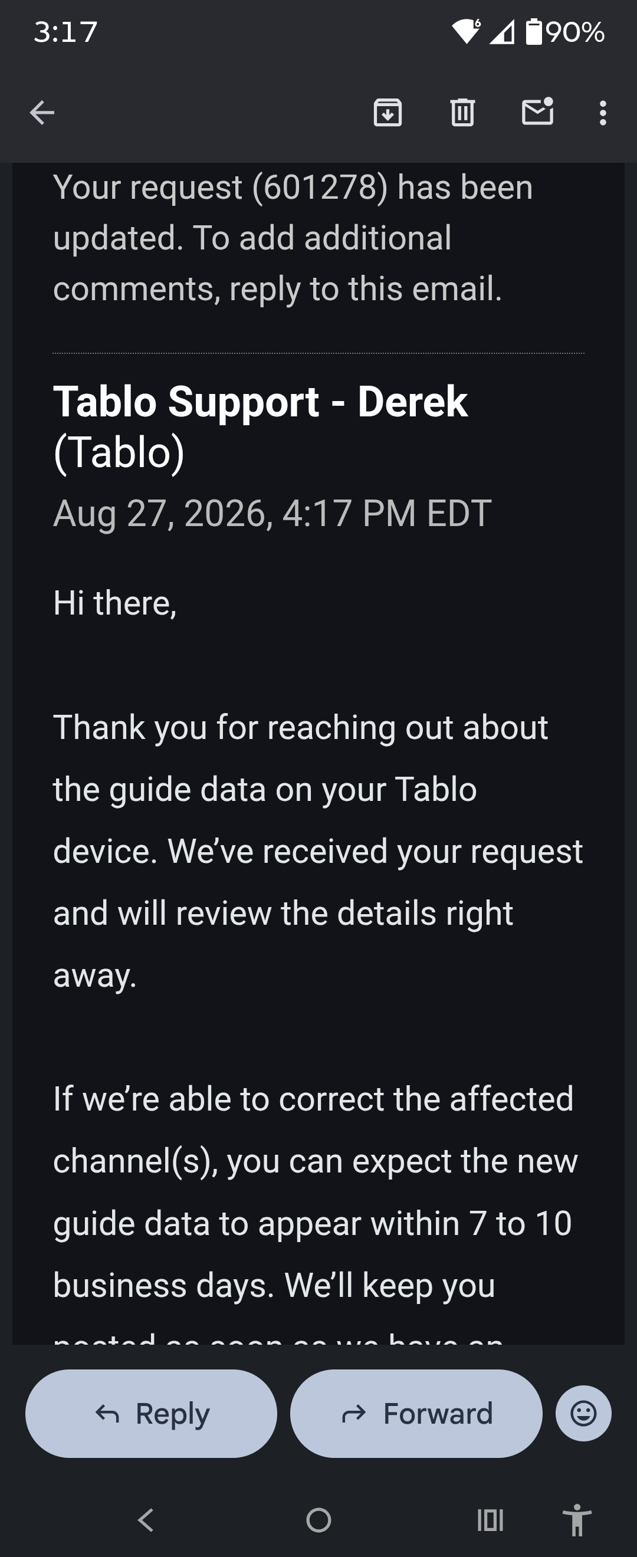637x1557 pixels.
Task: Go back using the top arrow
Action: coord(42,113)
